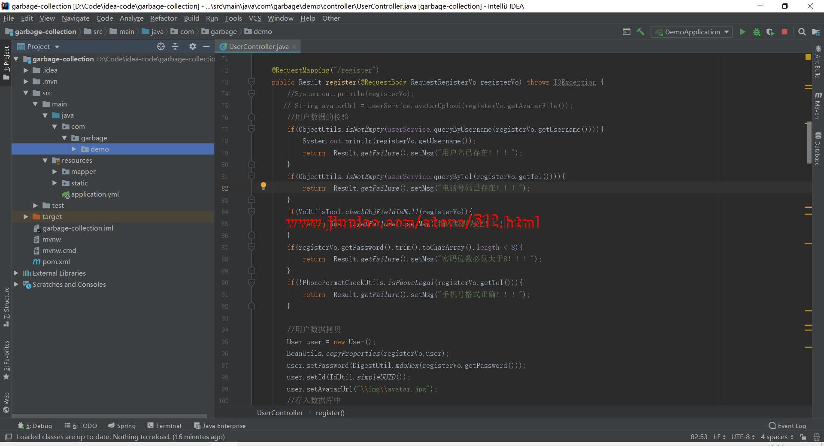824x446 pixels.
Task: Click the yellow intention light bulb
Action: tap(264, 186)
